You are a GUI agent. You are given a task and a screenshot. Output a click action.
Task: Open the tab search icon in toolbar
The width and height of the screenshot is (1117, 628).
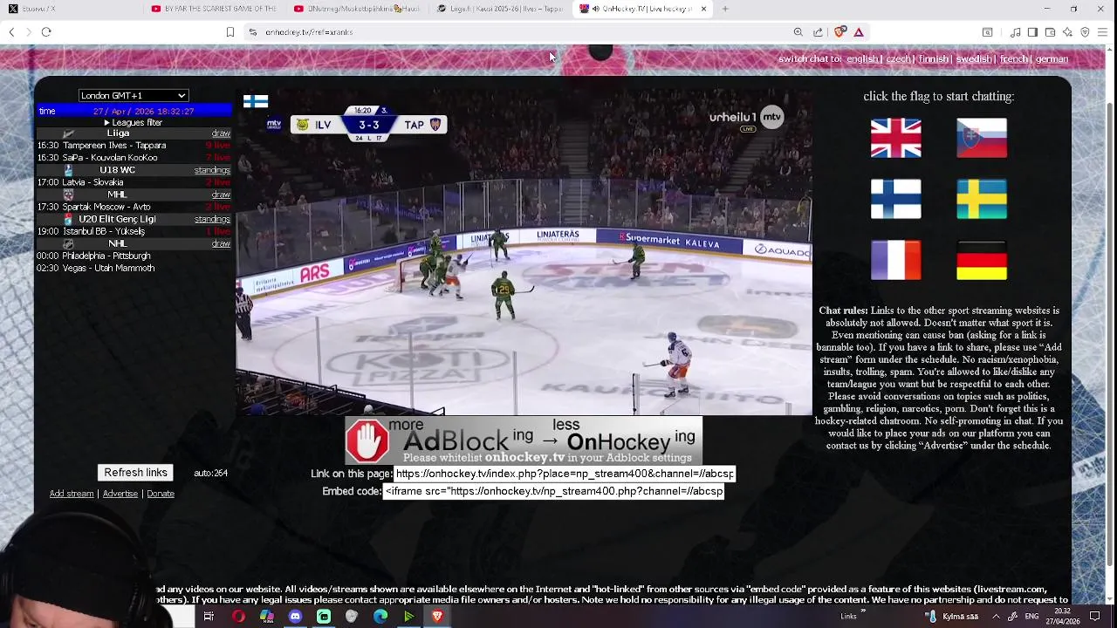pyautogui.click(x=987, y=32)
